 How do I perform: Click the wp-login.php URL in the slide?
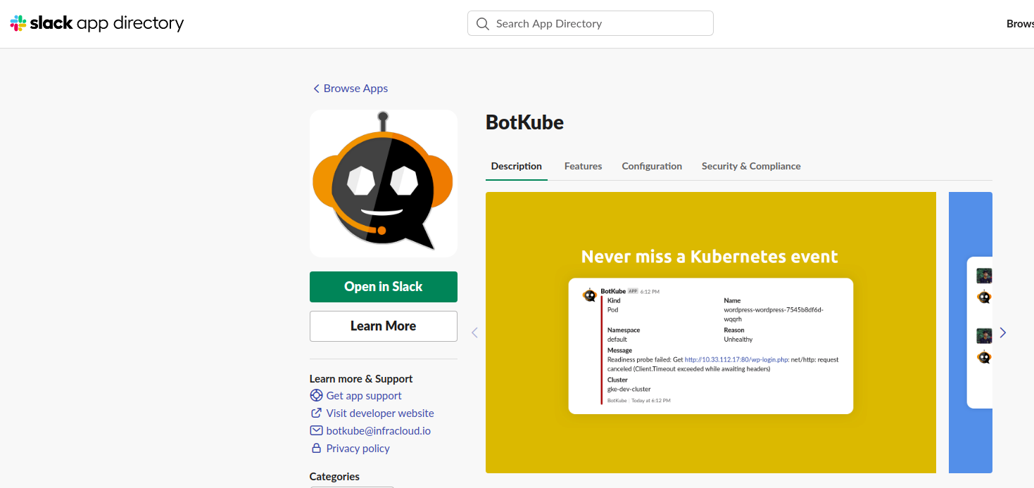[736, 359]
